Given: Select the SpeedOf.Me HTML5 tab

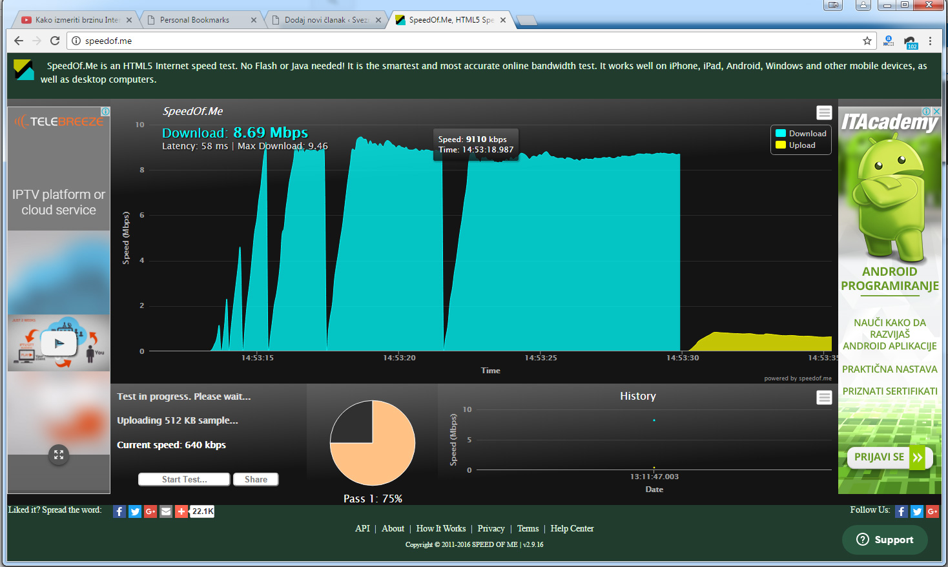Looking at the screenshot, I should (x=451, y=20).
